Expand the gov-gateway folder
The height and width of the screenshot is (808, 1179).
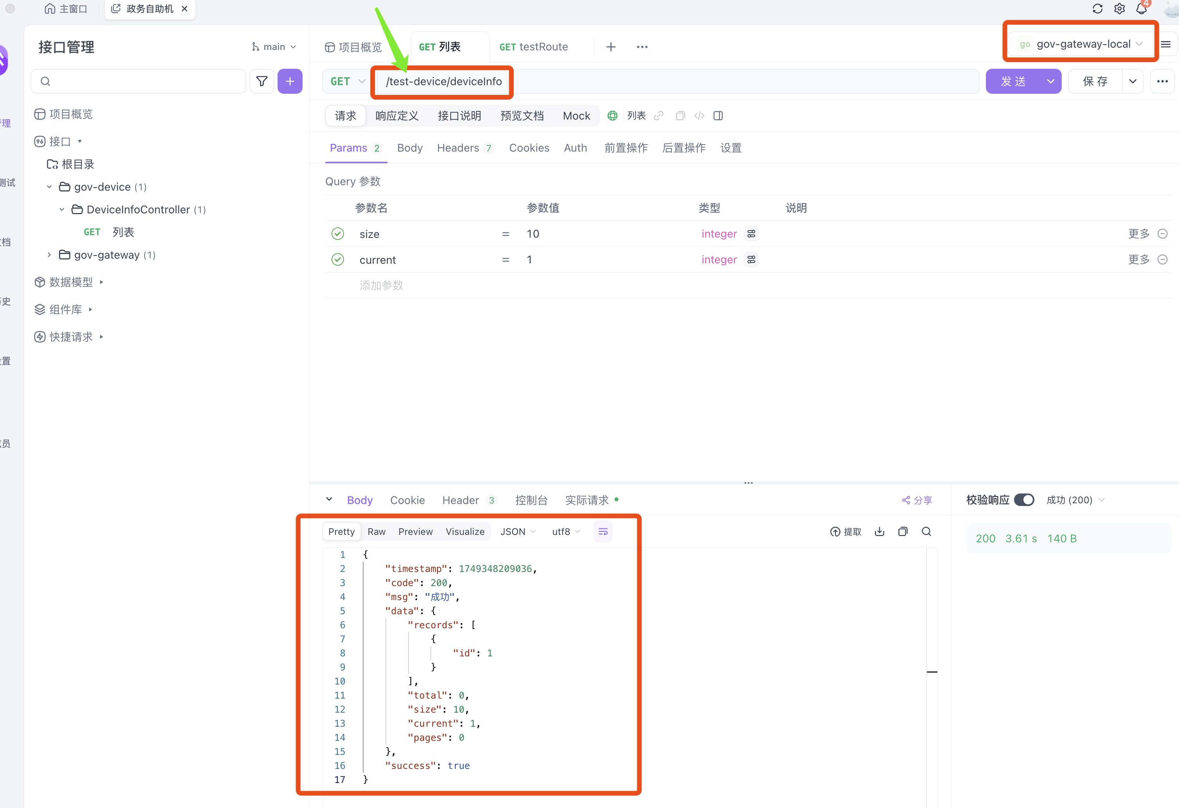(x=49, y=255)
